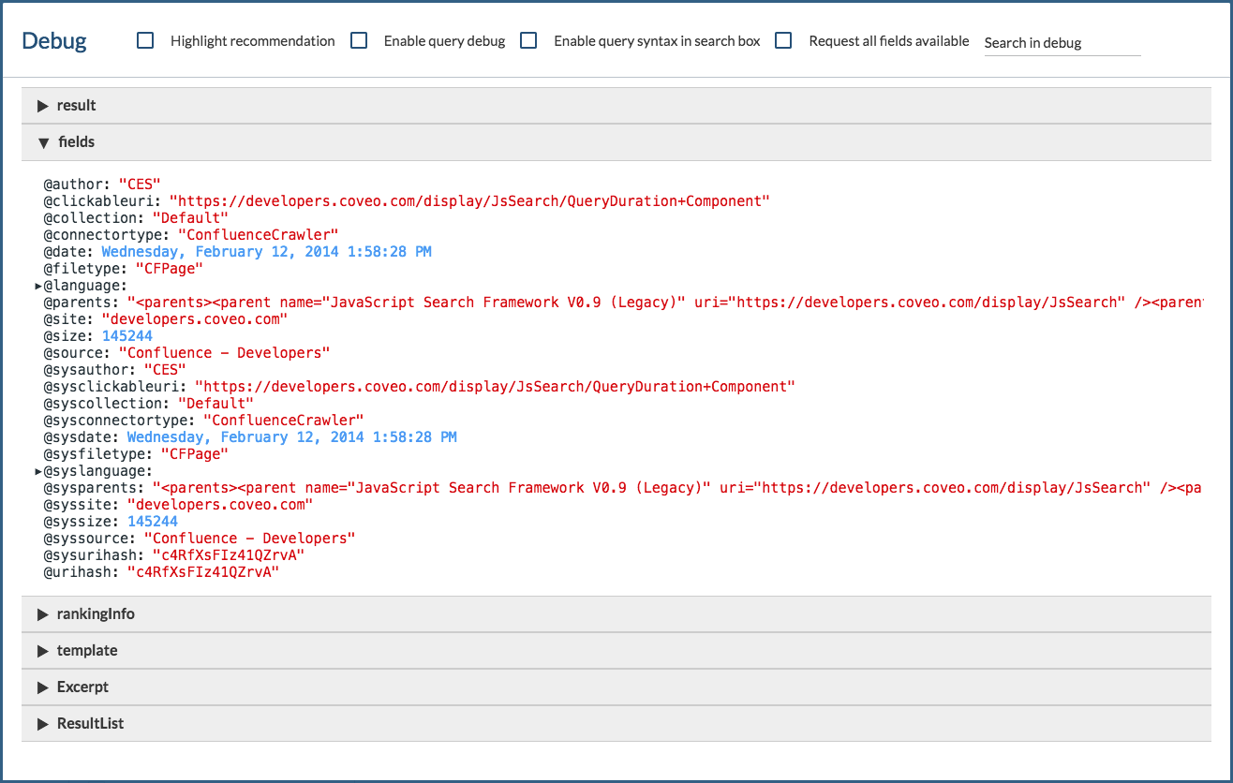Click the @urihash value

coord(203,572)
